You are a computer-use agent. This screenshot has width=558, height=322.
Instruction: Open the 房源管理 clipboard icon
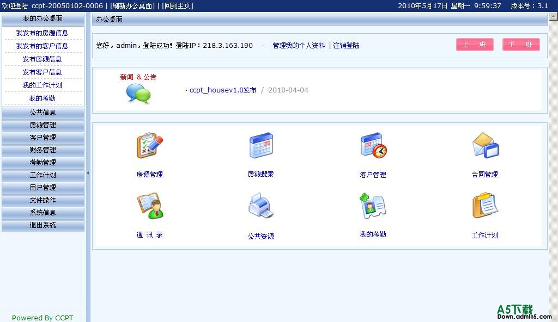pyautogui.click(x=150, y=146)
